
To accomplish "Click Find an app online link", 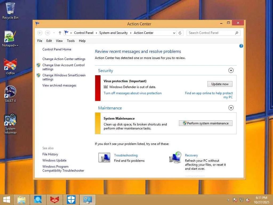I will point(209,95).
